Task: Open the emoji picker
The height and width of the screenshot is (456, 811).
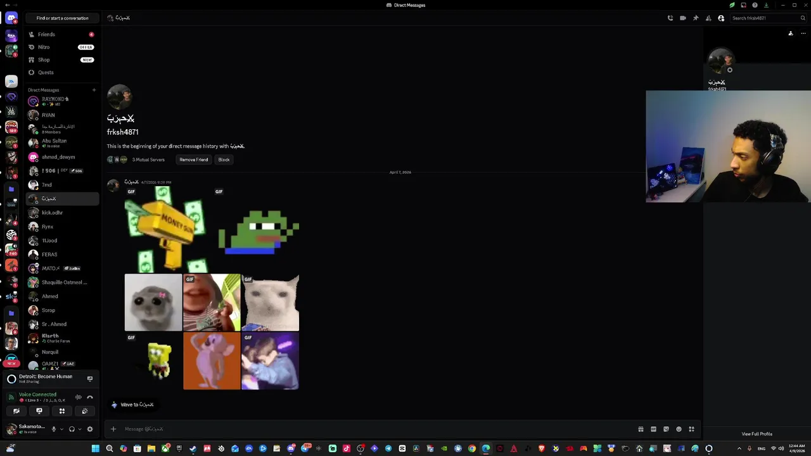Action: point(679,429)
